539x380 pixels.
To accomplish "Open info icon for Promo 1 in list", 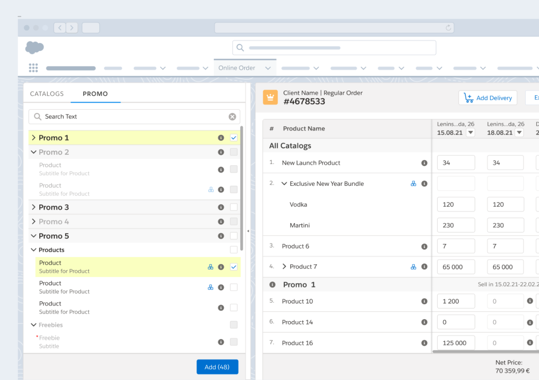I will point(221,138).
